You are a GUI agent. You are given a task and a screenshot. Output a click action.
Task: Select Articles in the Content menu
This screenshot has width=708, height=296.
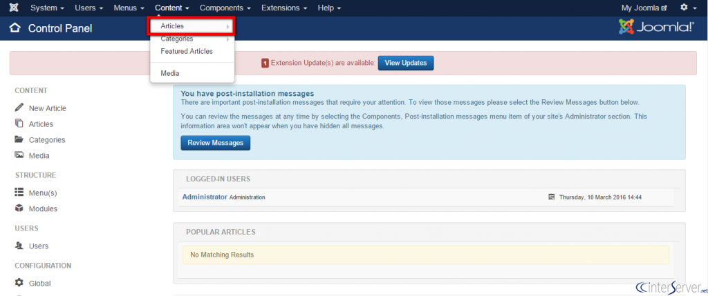click(191, 27)
